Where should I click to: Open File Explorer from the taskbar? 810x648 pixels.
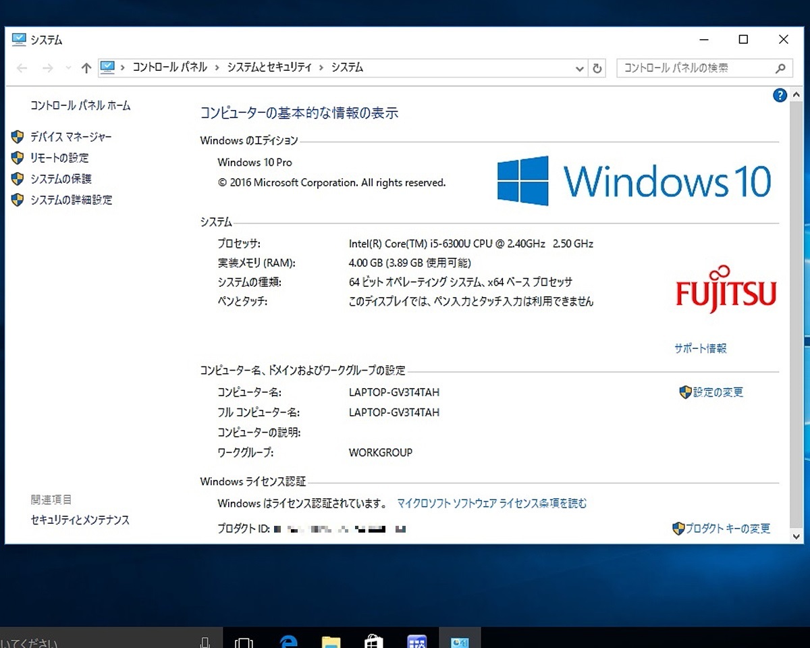[x=331, y=641]
